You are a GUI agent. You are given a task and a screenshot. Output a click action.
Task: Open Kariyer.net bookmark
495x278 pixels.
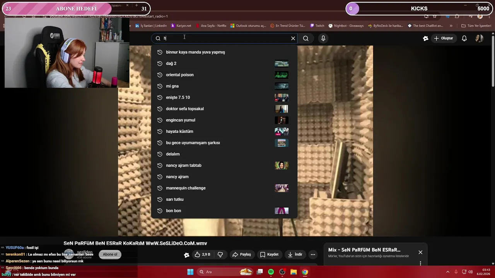pyautogui.click(x=181, y=26)
